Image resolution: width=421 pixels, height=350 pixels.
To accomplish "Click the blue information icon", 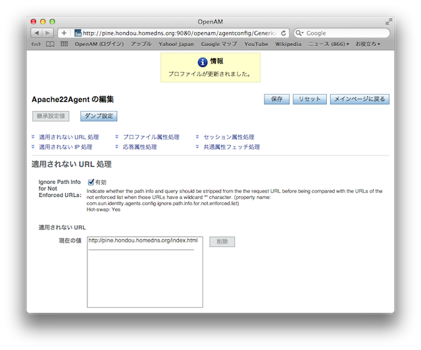I will click(x=203, y=62).
